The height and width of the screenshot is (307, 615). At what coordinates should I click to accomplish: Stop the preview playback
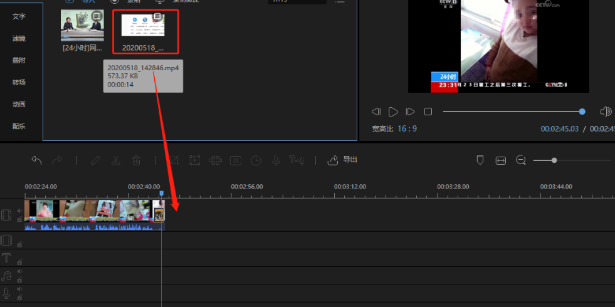[x=428, y=112]
